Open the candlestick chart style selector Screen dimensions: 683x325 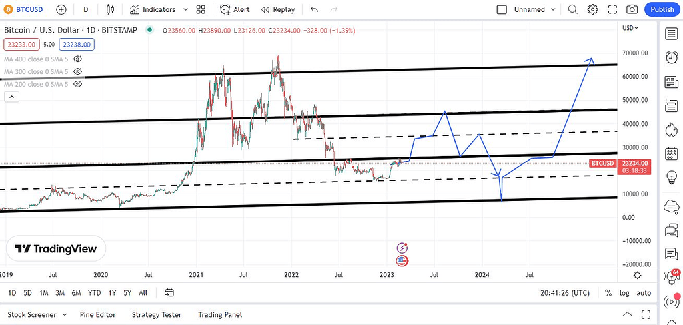click(x=111, y=9)
